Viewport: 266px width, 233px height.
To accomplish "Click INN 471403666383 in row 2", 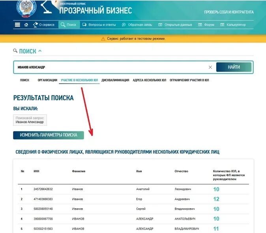I will point(43,199).
